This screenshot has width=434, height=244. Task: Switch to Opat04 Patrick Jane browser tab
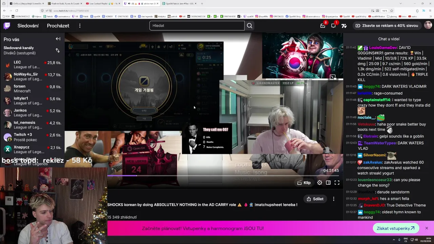(x=179, y=3)
